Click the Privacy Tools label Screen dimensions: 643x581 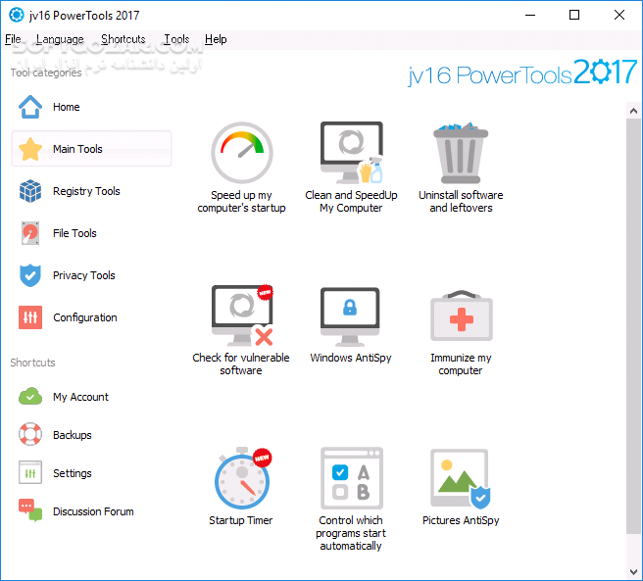84,275
